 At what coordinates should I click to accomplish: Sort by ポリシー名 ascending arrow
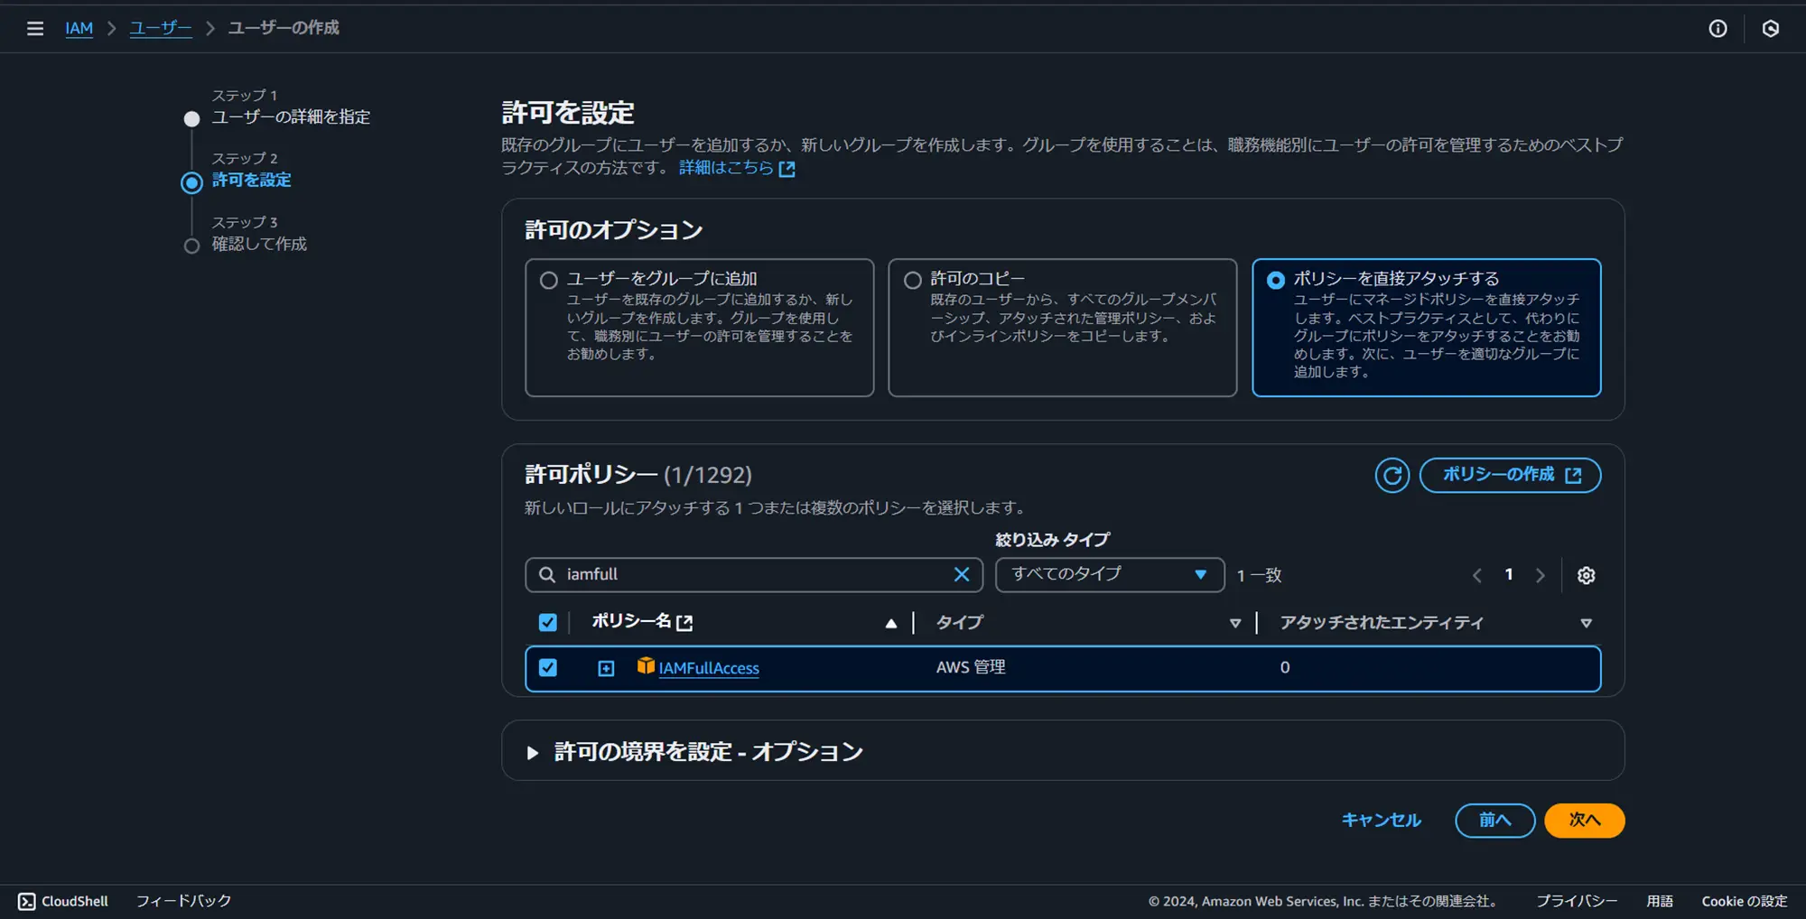click(891, 623)
